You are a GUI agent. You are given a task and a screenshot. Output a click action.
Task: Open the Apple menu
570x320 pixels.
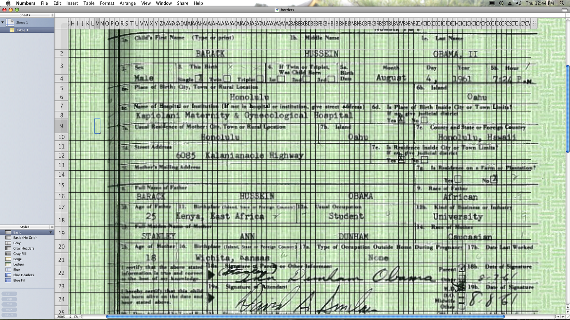(x=8, y=3)
